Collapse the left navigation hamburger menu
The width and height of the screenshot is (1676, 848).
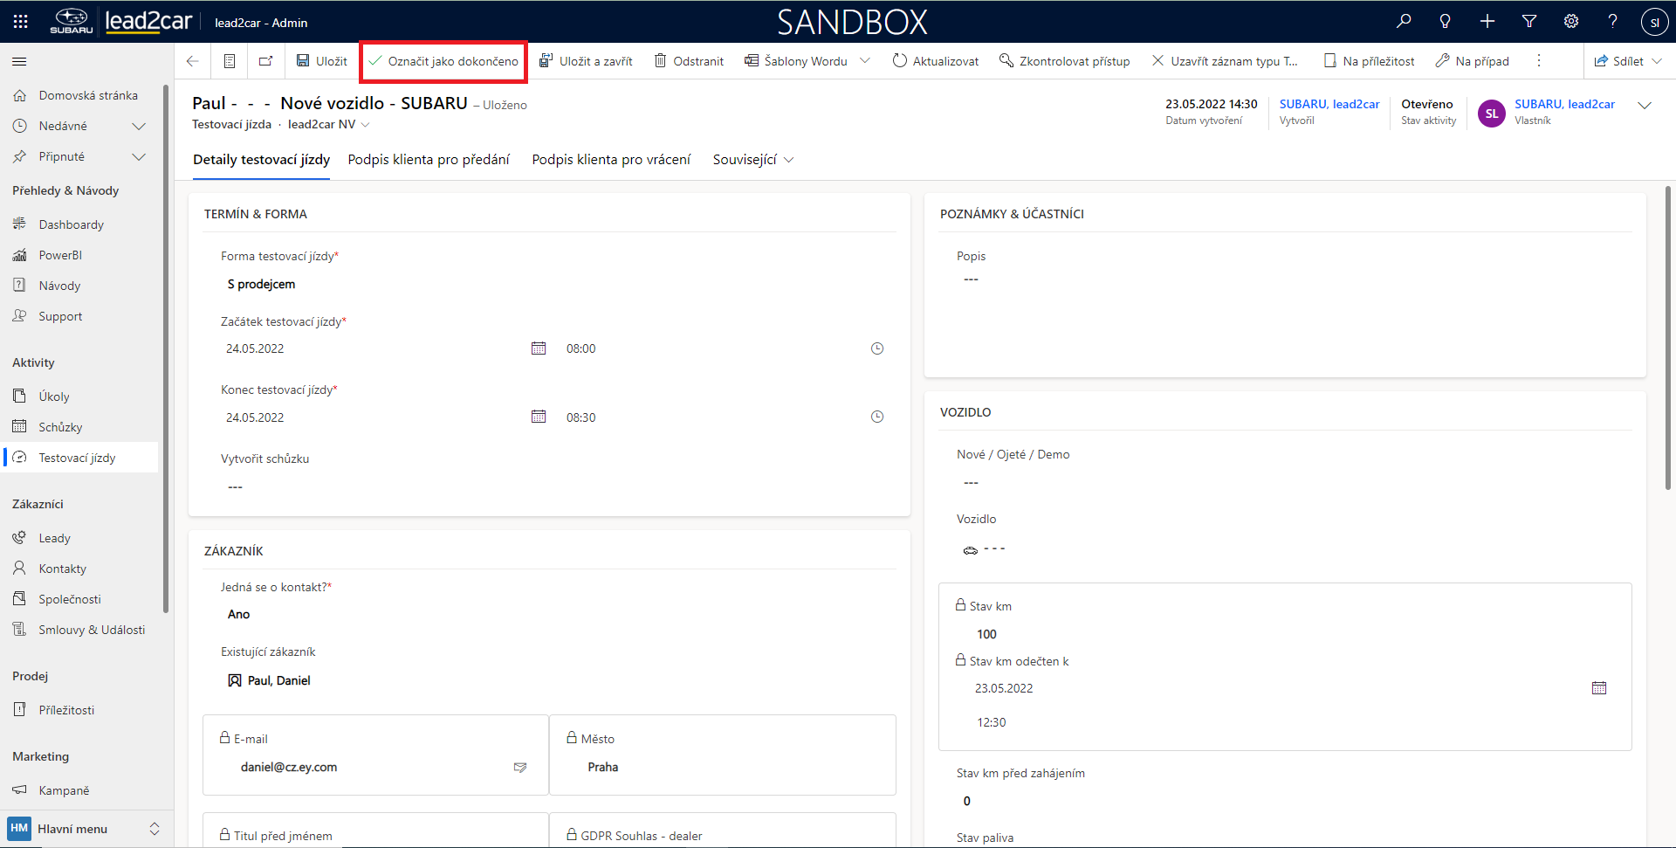click(x=19, y=61)
